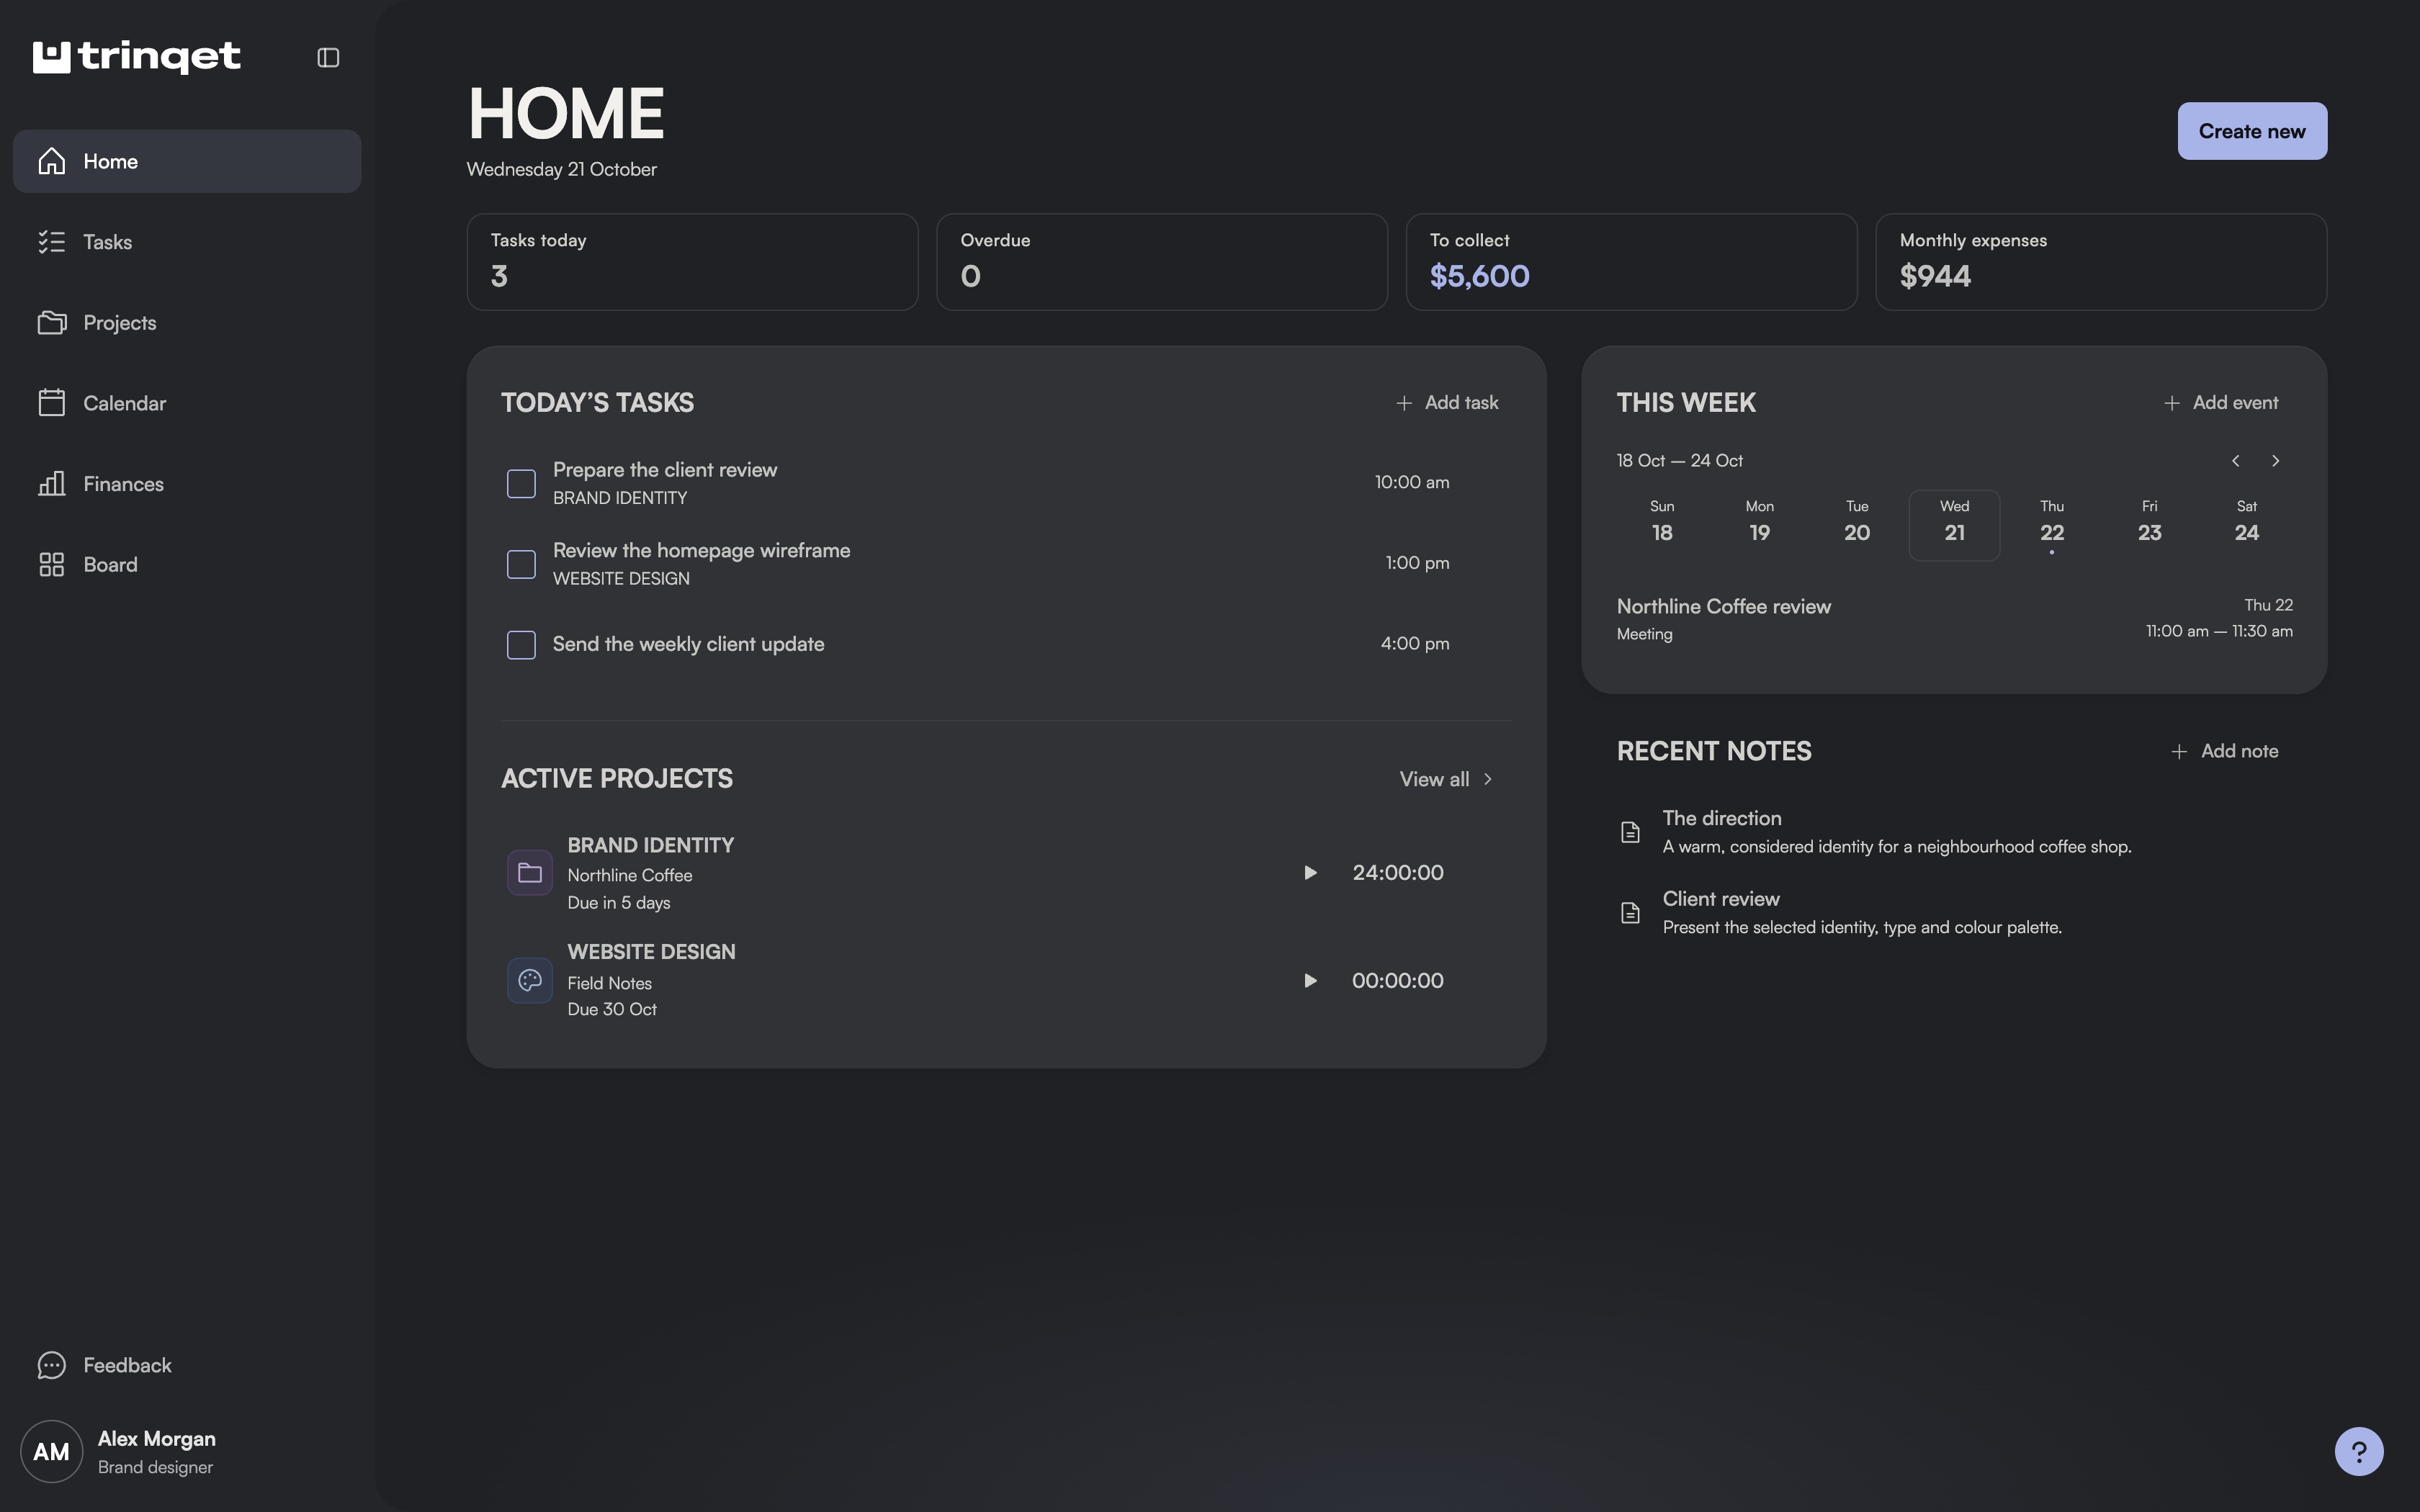Open the Projects page
Screen dimensions: 2420x1512
(x=187, y=323)
